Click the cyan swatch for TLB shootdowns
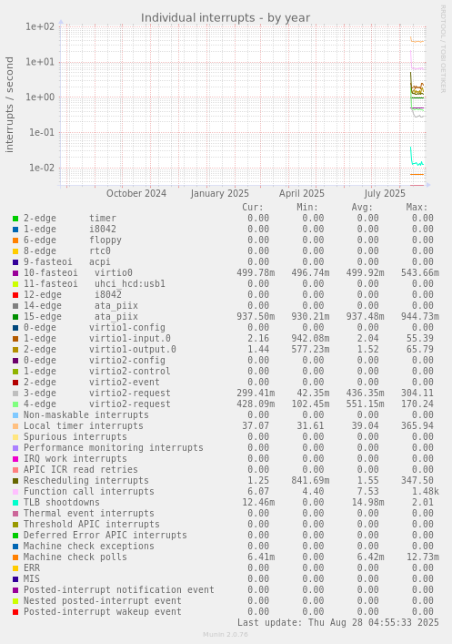The width and height of the screenshot is (452, 644). click(x=15, y=503)
